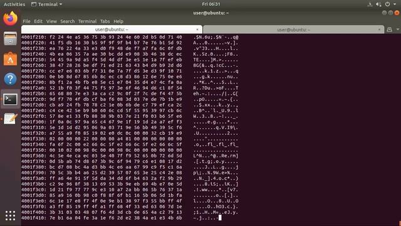Image resolution: width=401 pixels, height=226 pixels.
Task: Switch to the second user@ubuntu tab
Action: (x=294, y=30)
